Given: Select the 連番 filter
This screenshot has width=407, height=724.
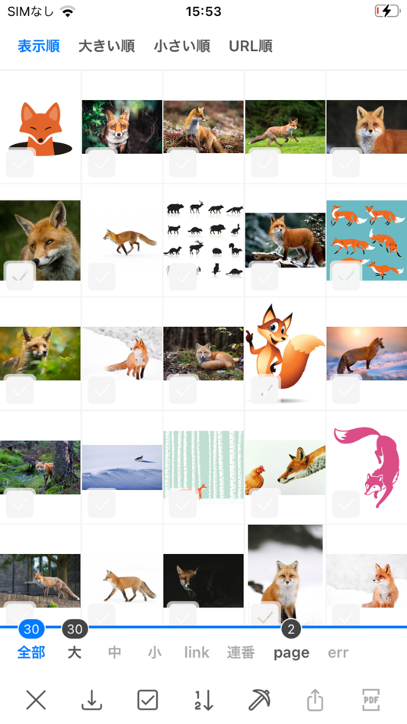Looking at the screenshot, I should click(241, 652).
